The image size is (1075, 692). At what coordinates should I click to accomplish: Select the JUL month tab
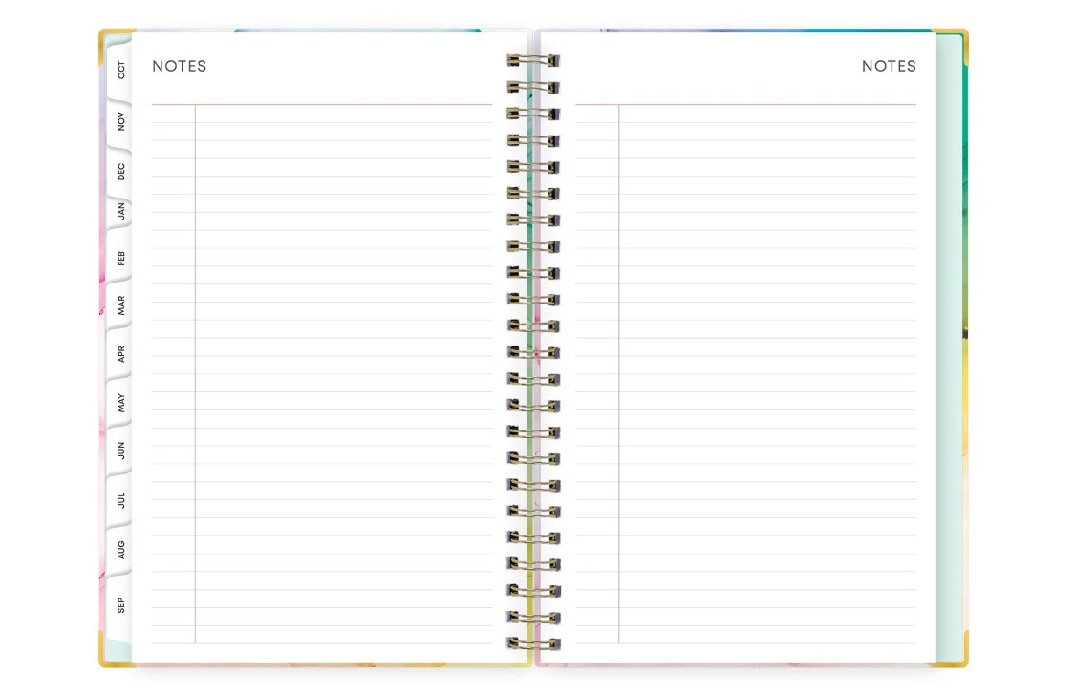click(119, 501)
